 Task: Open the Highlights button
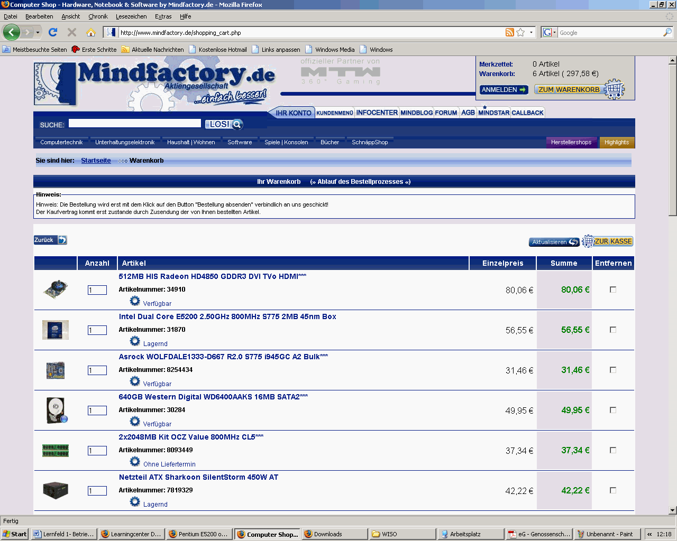pos(617,142)
